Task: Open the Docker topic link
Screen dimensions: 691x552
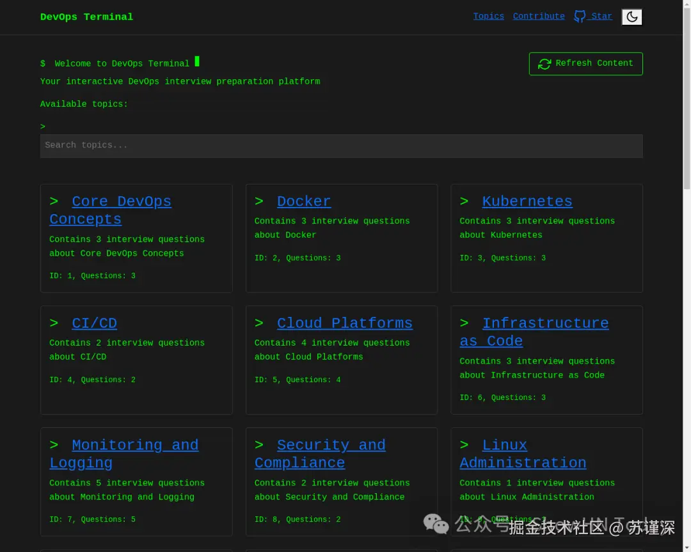Action: [304, 201]
